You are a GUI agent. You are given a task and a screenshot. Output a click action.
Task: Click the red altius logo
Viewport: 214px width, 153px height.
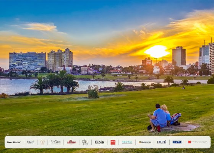(x=71, y=142)
